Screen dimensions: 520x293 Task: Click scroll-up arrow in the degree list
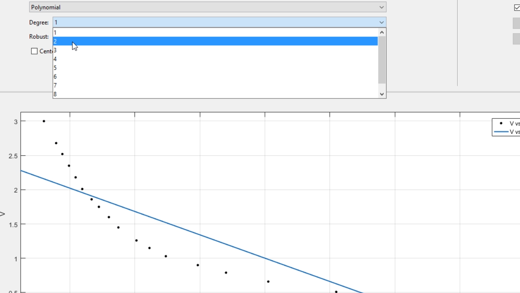(x=382, y=32)
